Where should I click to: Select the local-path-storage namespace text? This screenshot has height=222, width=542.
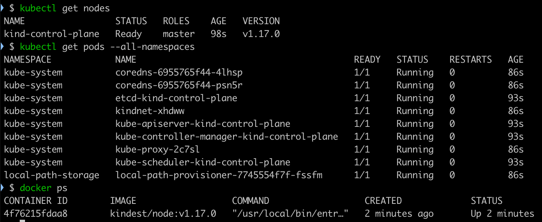pyautogui.click(x=52, y=175)
